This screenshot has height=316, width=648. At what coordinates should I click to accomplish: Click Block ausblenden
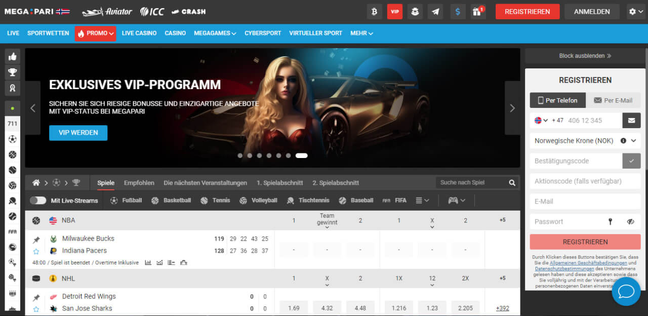tap(585, 56)
